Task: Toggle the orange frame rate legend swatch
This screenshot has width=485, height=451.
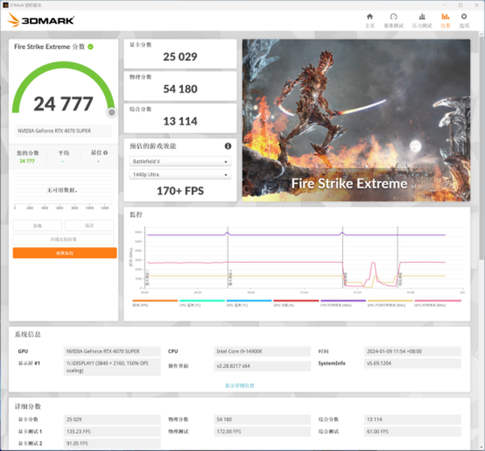Action: pos(155,300)
